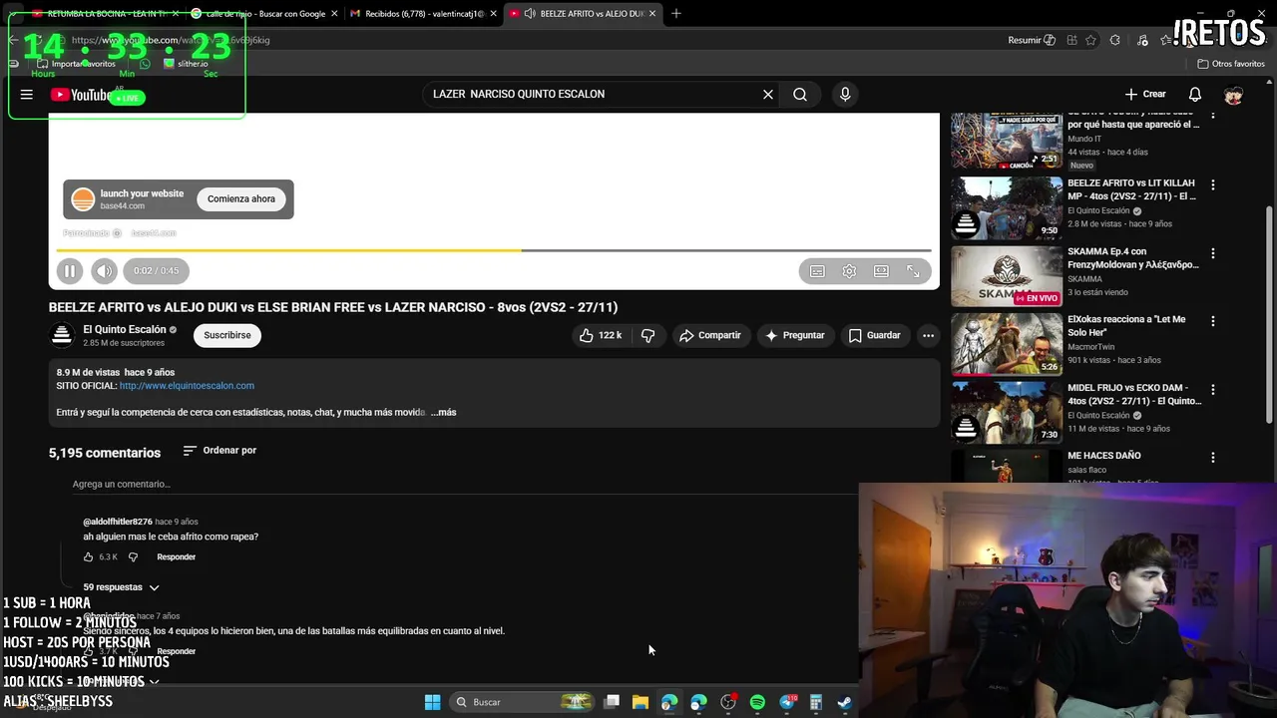Pause the ad video playback
The height and width of the screenshot is (718, 1277).
[x=70, y=270]
